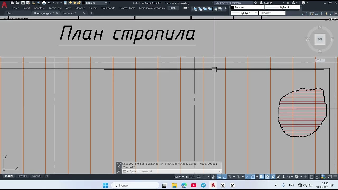Click the Save As icon
Screen dimensions: 338x190
point(28,3)
